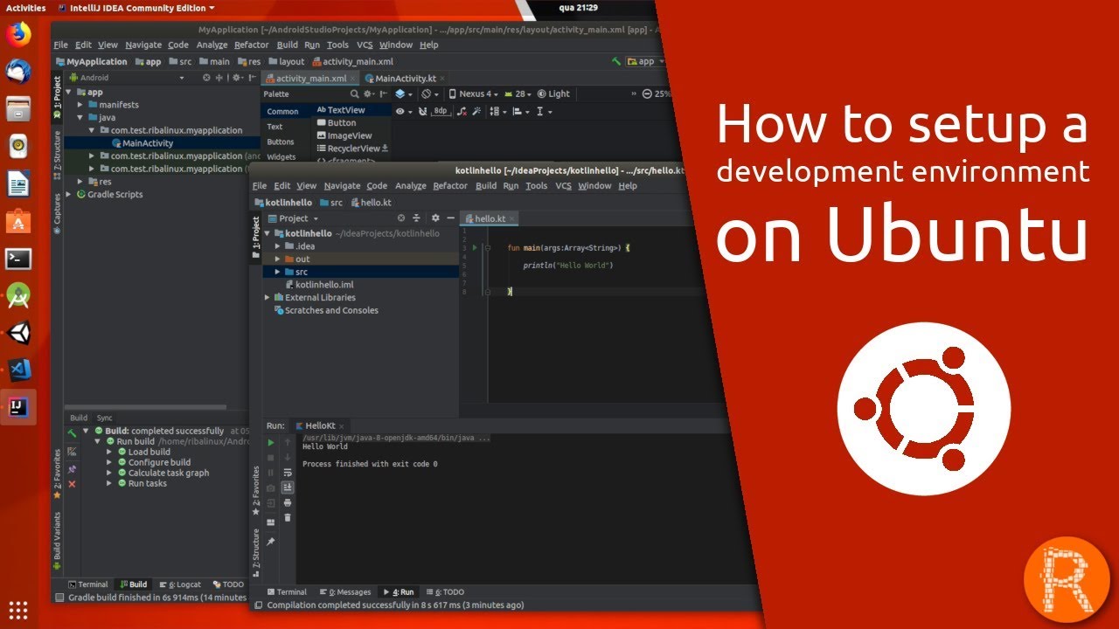Click the Restore Layout icon in Run panel
This screenshot has height=629, width=1119.
click(x=271, y=522)
